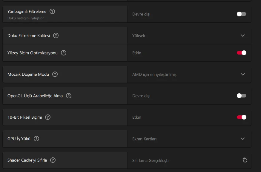Show help for Shader Cache'yi Sıfırla
Viewport: 261px width, 172px height.
click(x=53, y=160)
